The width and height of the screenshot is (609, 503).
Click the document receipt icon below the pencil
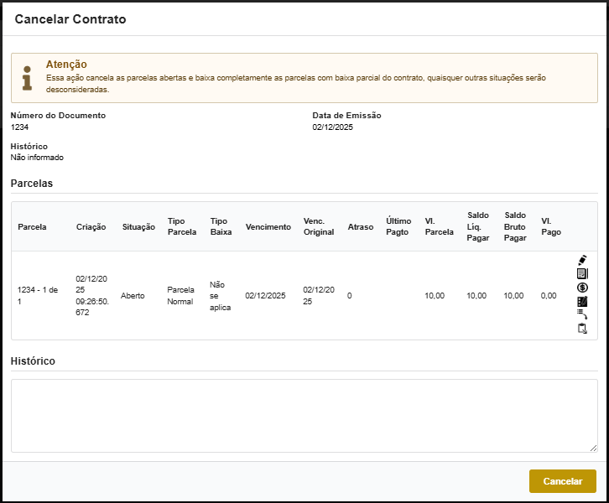coord(582,274)
